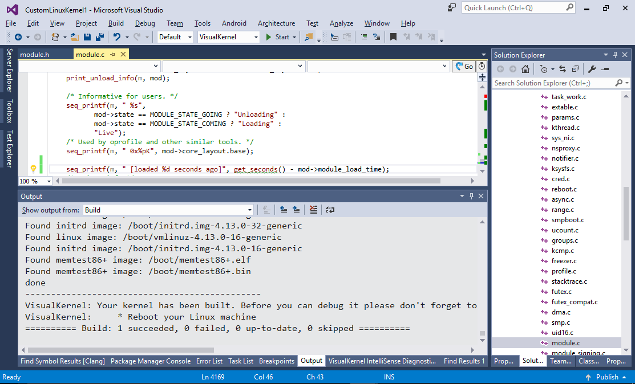
Task: Open the Package Manager Console tab
Action: [151, 361]
